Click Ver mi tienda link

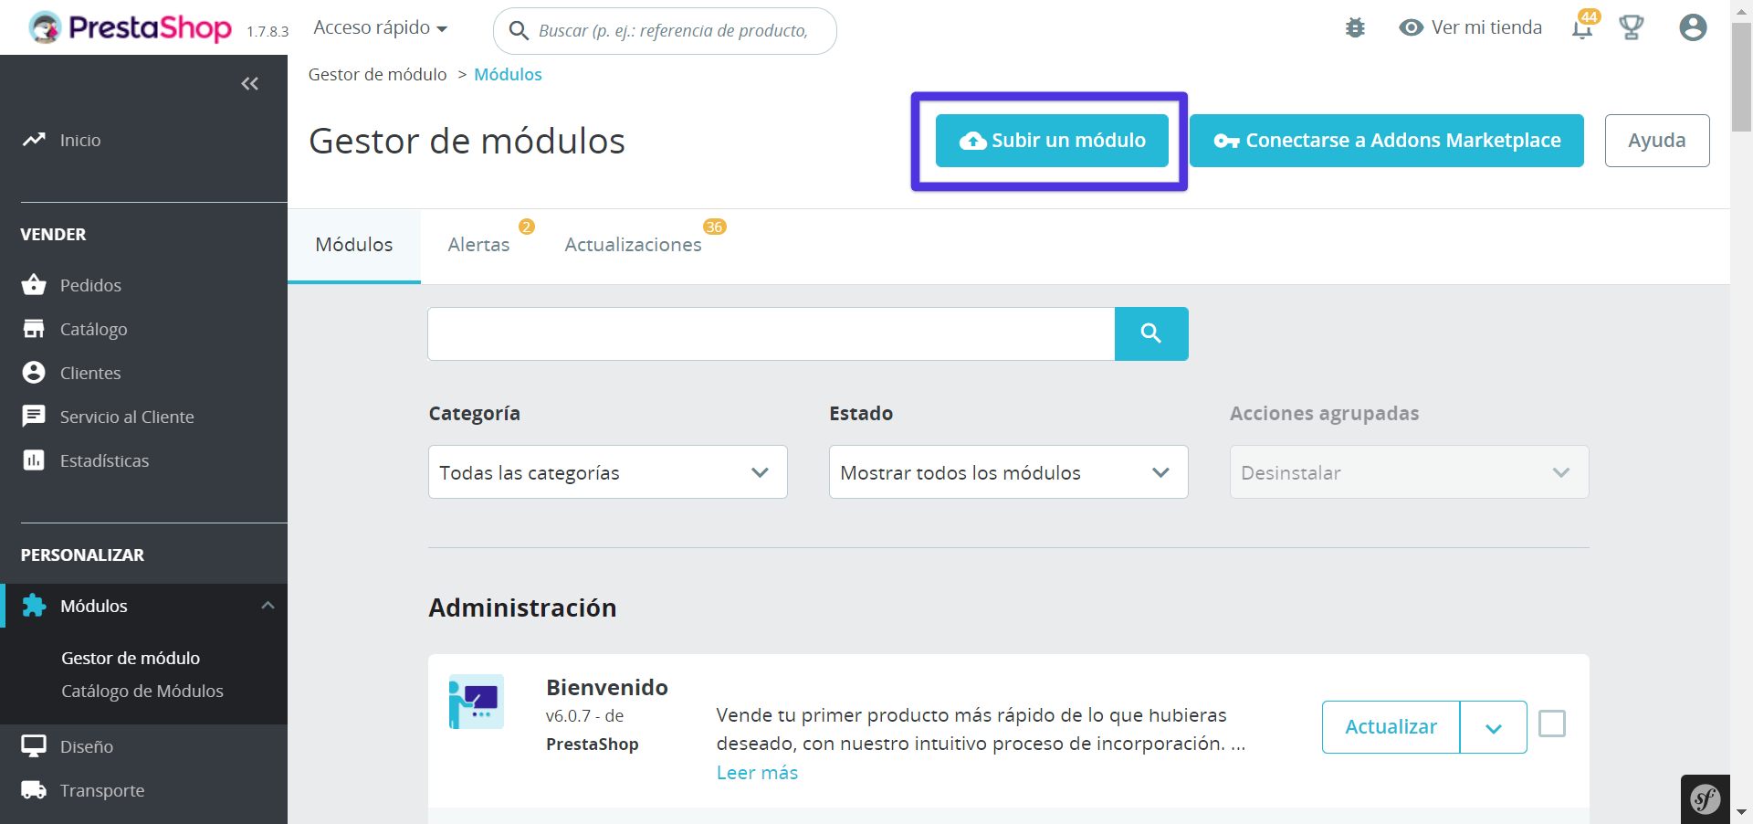tap(1486, 27)
